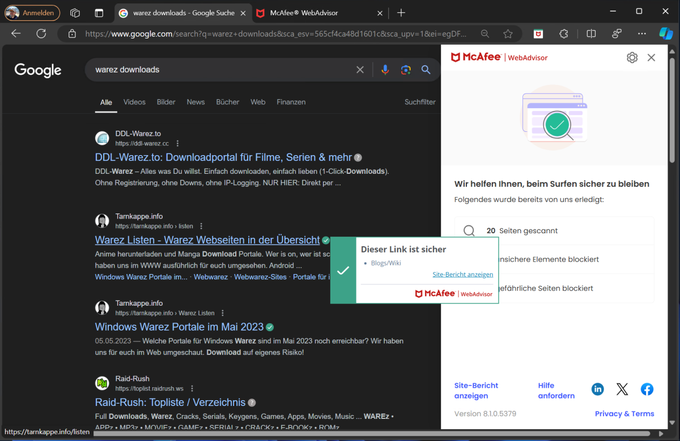Open the Webwarez-Sites sitelink
This screenshot has height=441, width=680.
(260, 277)
